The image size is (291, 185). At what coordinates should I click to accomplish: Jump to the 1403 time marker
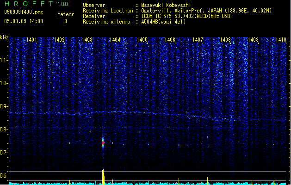click(87, 40)
